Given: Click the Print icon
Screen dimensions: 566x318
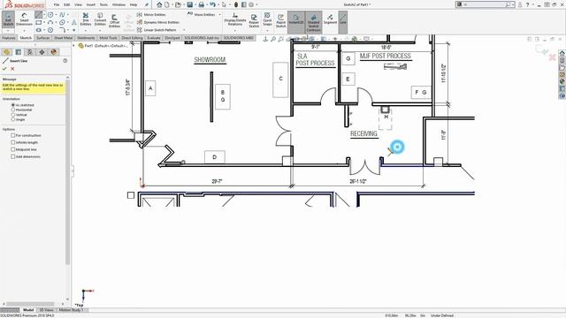Looking at the screenshot, I should [201, 4].
